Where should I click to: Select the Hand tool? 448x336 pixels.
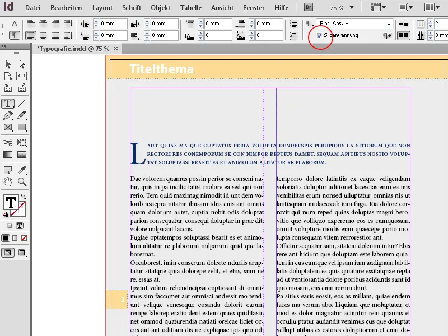8,181
